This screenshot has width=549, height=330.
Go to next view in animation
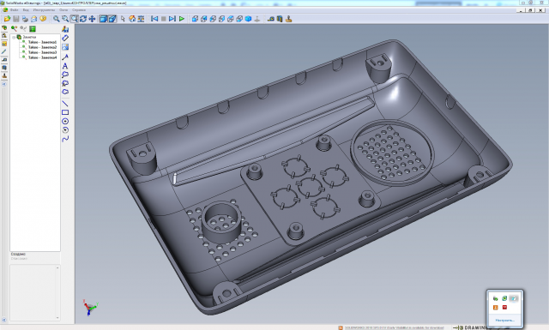point(172,19)
